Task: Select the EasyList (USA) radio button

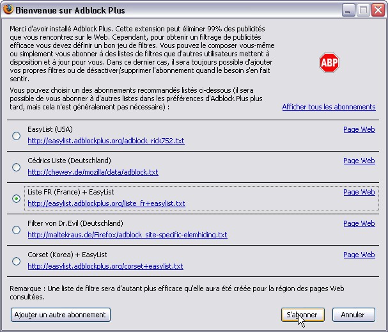Action: tap(17, 136)
